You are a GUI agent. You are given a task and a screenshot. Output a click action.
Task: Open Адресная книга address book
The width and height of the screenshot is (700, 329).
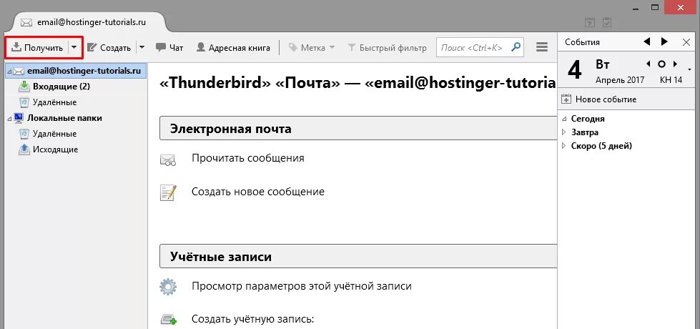point(233,48)
